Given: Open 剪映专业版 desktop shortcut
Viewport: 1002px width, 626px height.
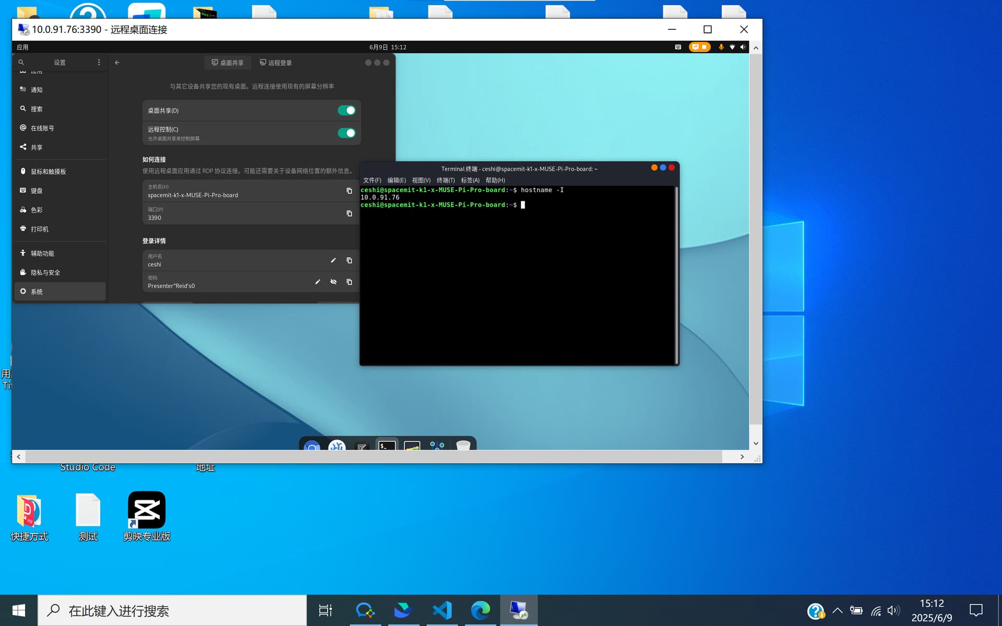Looking at the screenshot, I should click(x=147, y=516).
